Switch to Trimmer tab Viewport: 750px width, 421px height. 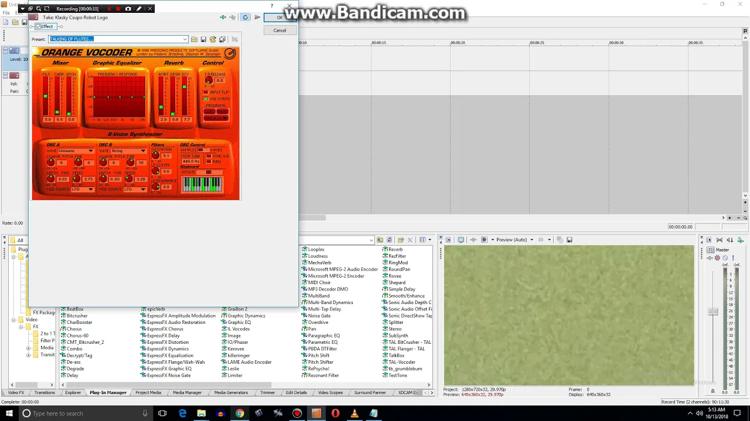(267, 393)
